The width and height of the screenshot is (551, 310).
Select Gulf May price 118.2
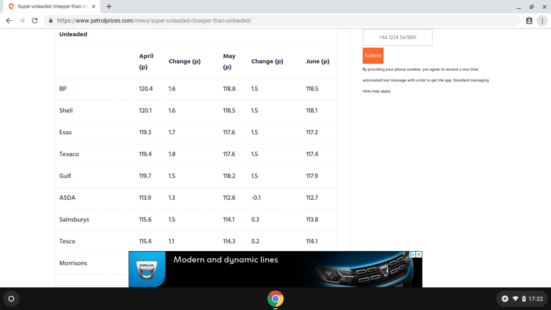pos(229,176)
